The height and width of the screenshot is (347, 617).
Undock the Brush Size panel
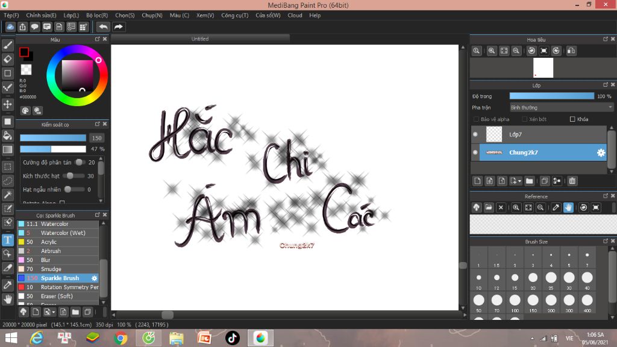[606, 241]
